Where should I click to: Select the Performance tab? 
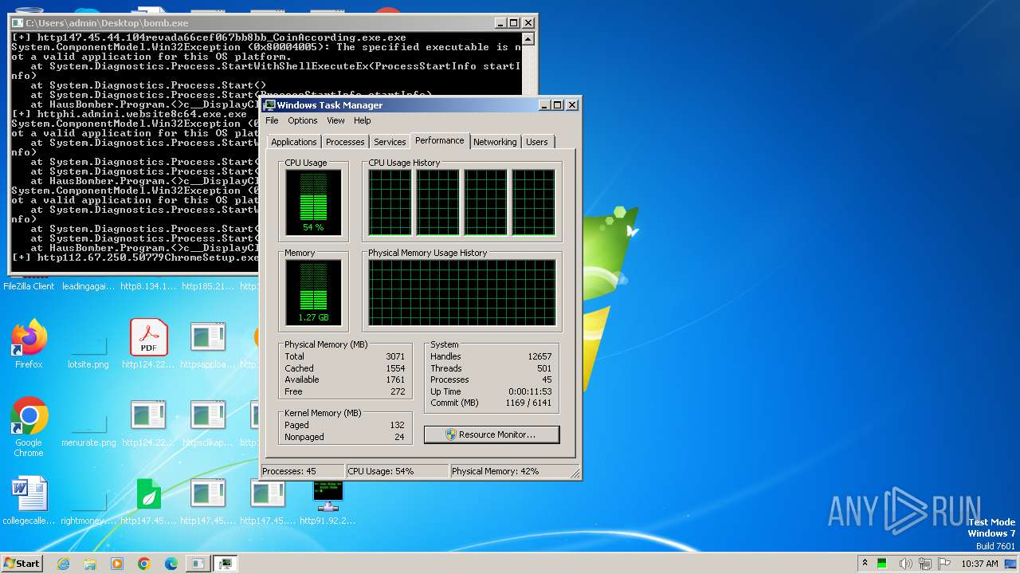[439, 140]
